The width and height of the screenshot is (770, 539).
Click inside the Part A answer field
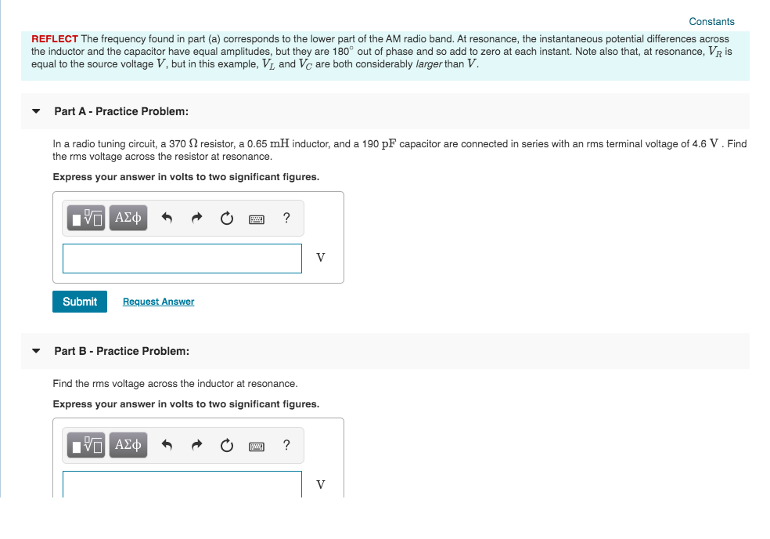(182, 258)
